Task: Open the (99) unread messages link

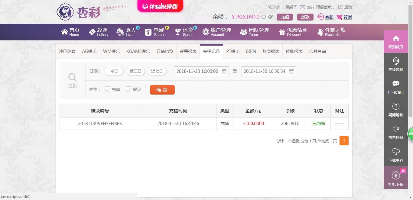Action: click(x=310, y=7)
